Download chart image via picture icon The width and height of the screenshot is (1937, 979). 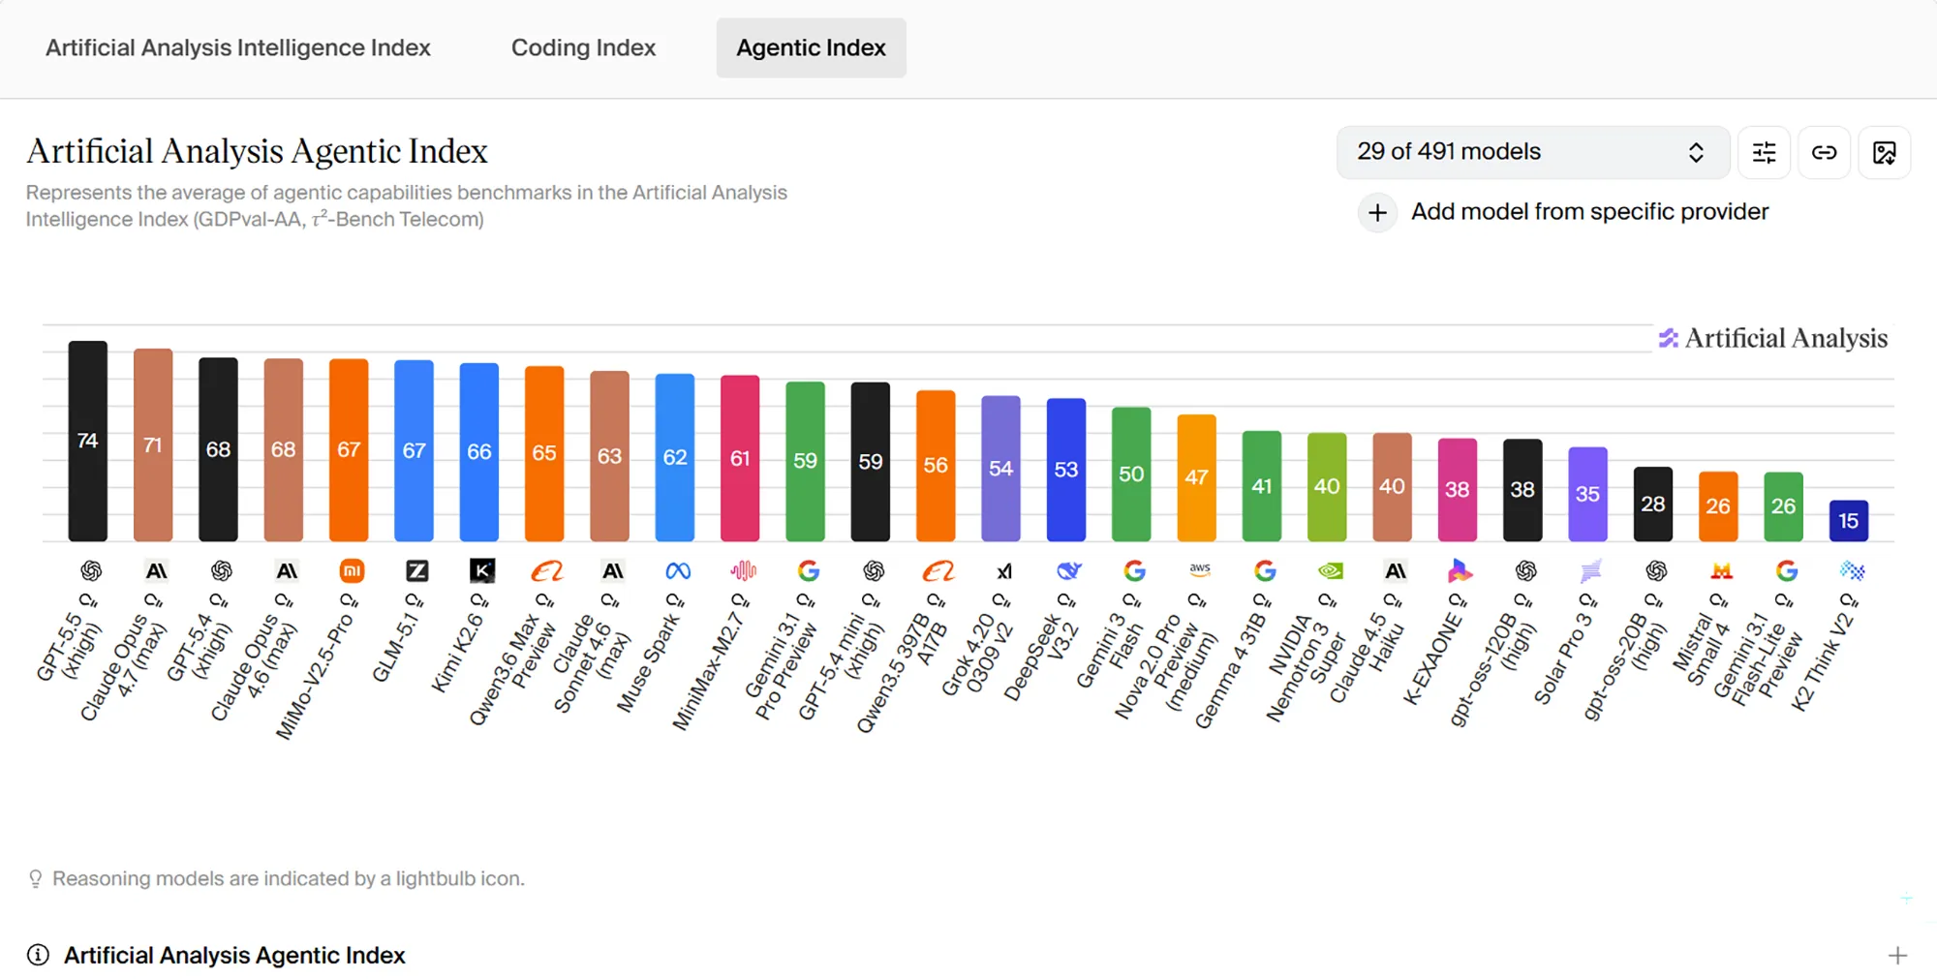point(1884,152)
